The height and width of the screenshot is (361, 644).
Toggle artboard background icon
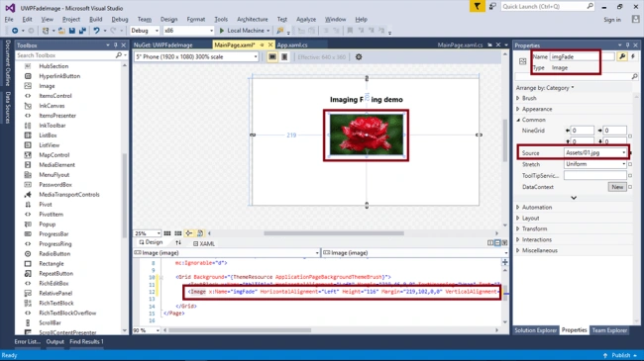200,233
